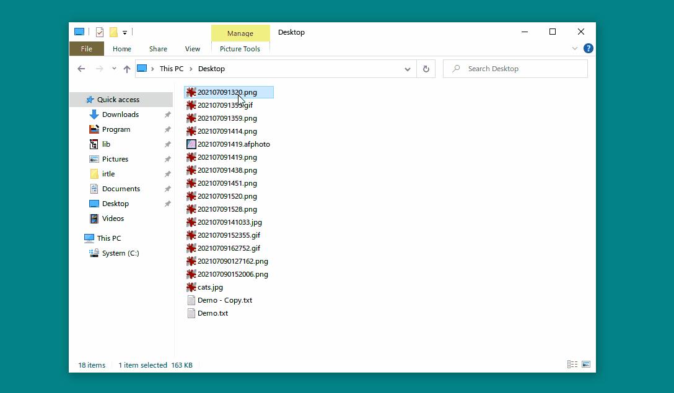
Task: Open the Picture Tools tab
Action: pos(240,49)
